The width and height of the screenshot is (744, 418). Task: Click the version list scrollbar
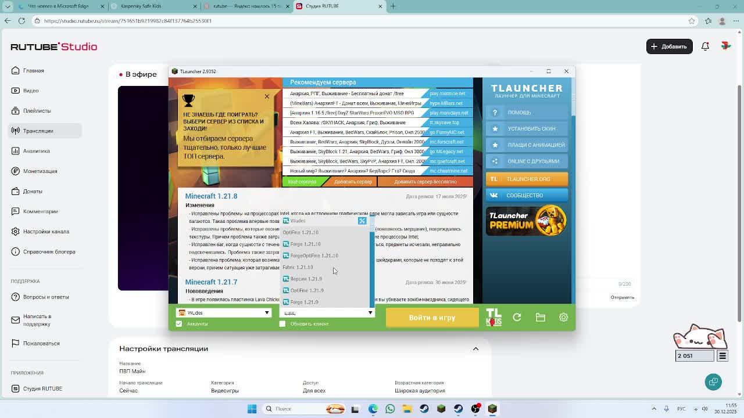tap(372, 261)
